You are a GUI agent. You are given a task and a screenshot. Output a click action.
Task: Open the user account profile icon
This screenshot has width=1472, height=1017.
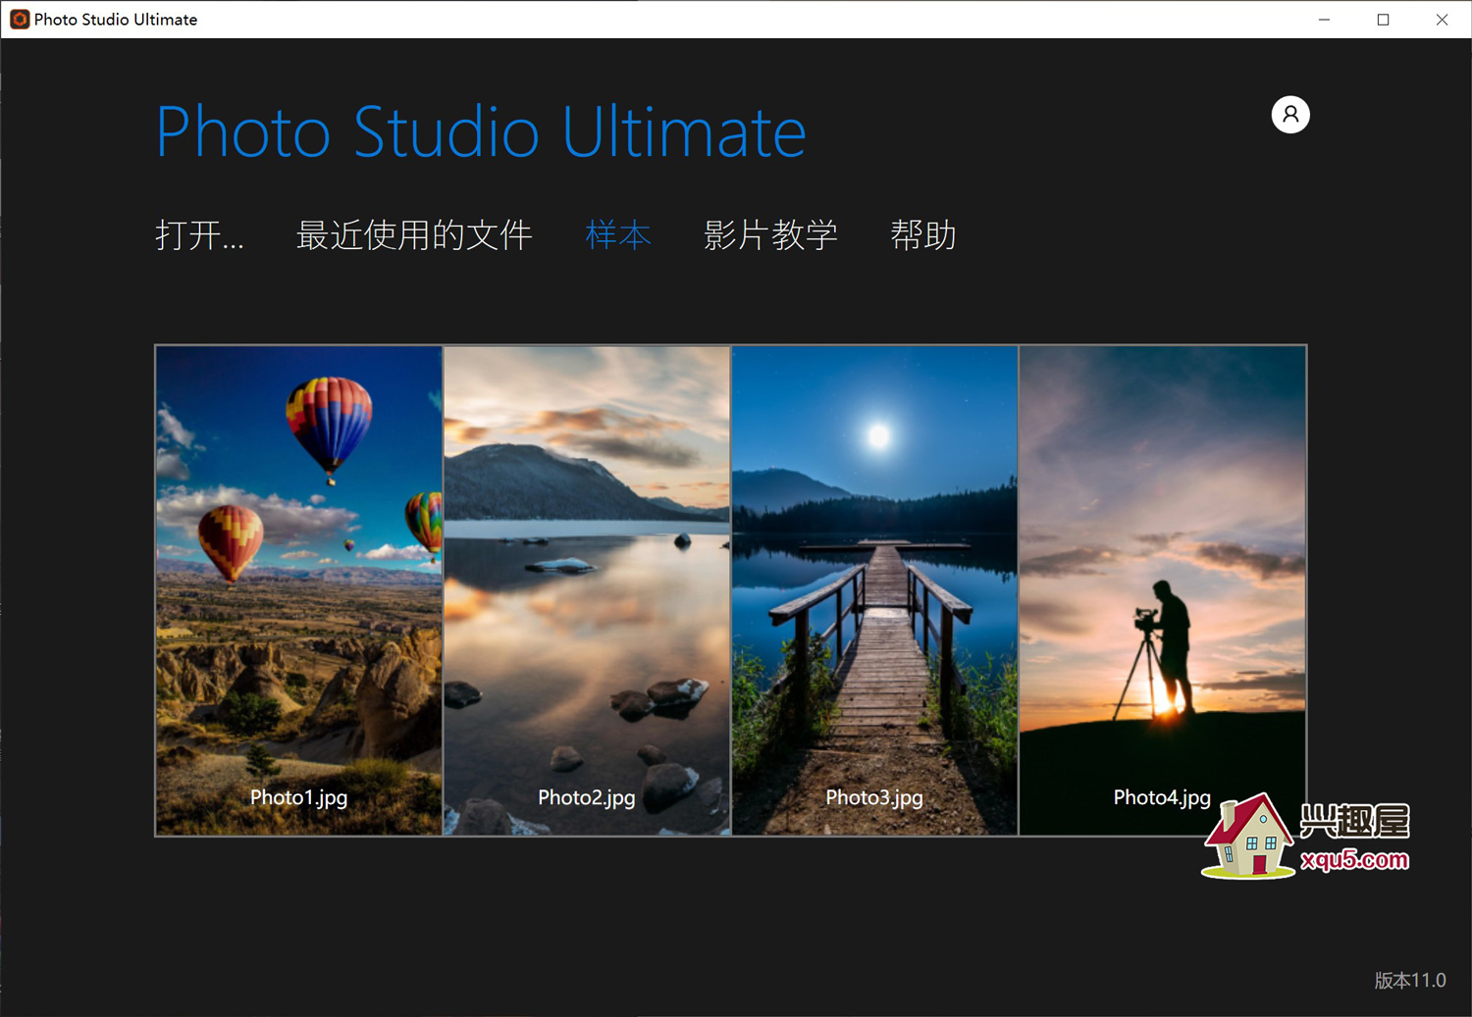pos(1290,115)
